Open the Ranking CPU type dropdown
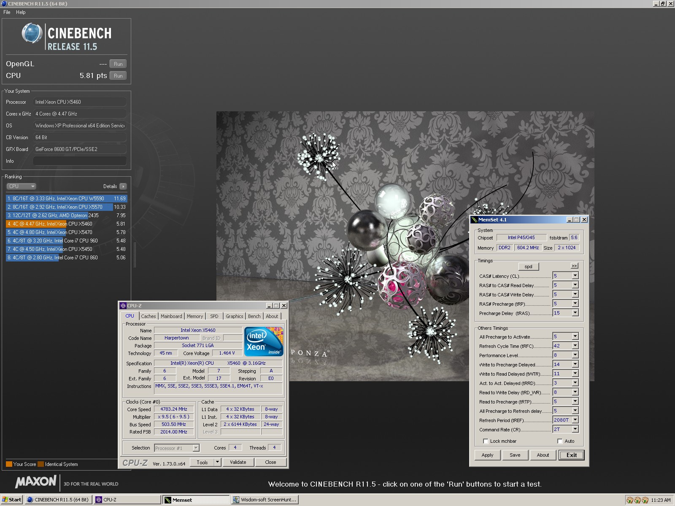 coord(21,186)
